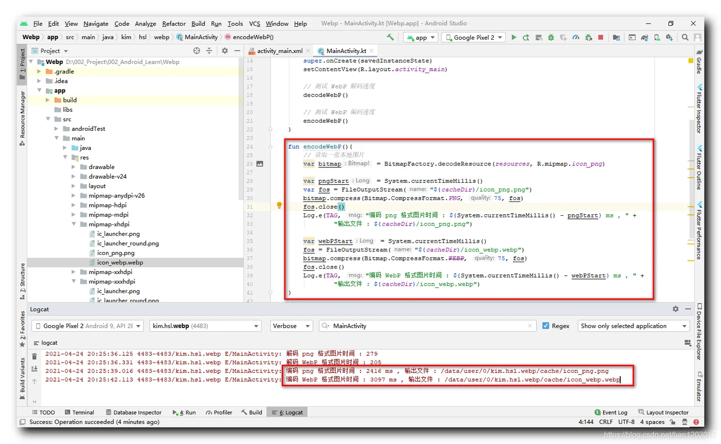Click the intention lightbulb at line 31
The height and width of the screenshot is (444, 721).
[280, 206]
